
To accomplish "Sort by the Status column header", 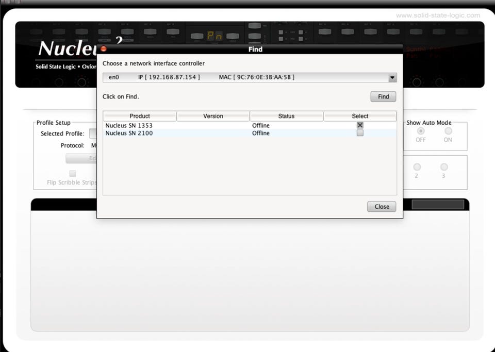I will pos(286,116).
